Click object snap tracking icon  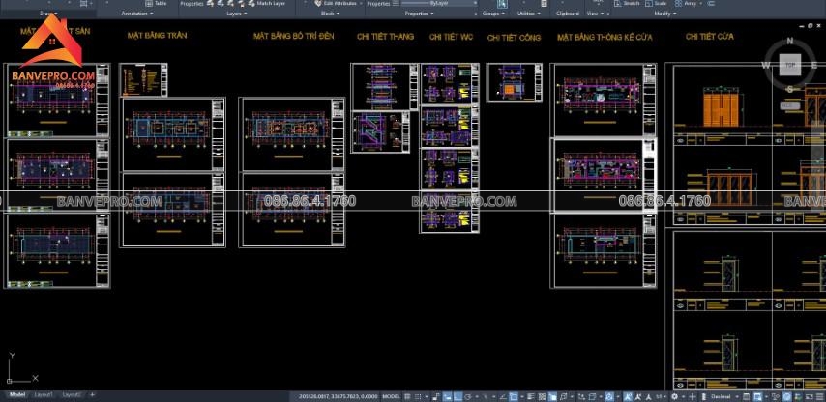(503, 396)
